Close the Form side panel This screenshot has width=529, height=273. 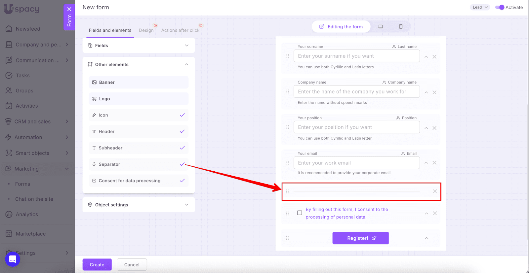(x=69, y=9)
